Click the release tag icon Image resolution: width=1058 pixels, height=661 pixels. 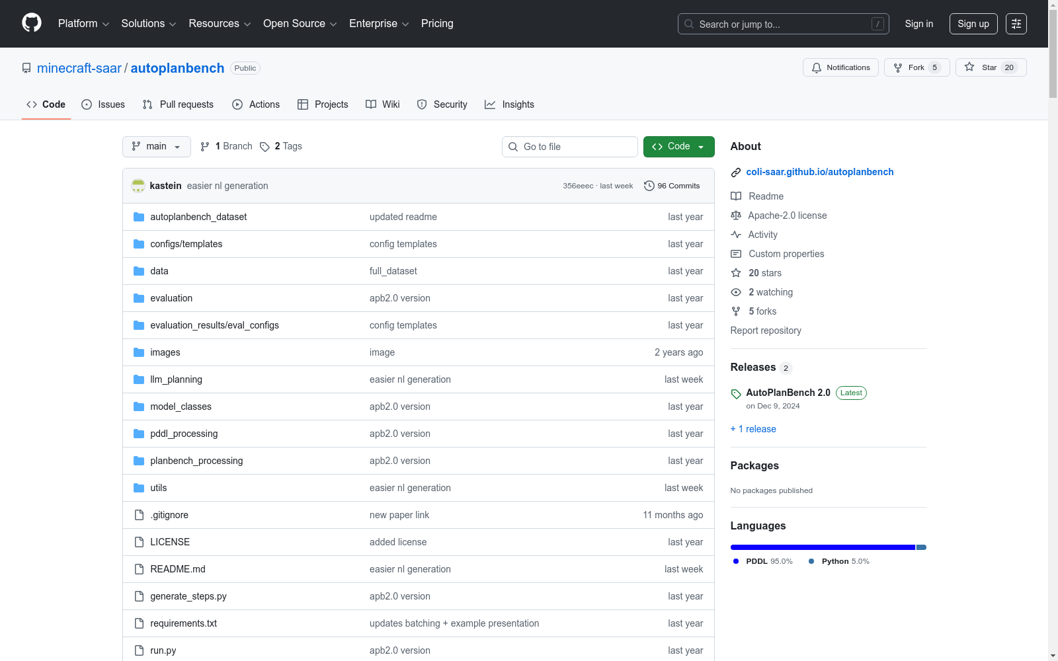click(736, 394)
